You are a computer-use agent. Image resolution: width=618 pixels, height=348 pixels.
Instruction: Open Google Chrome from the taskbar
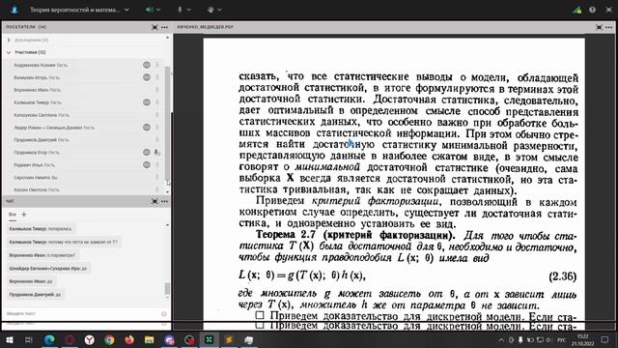(x=109, y=339)
